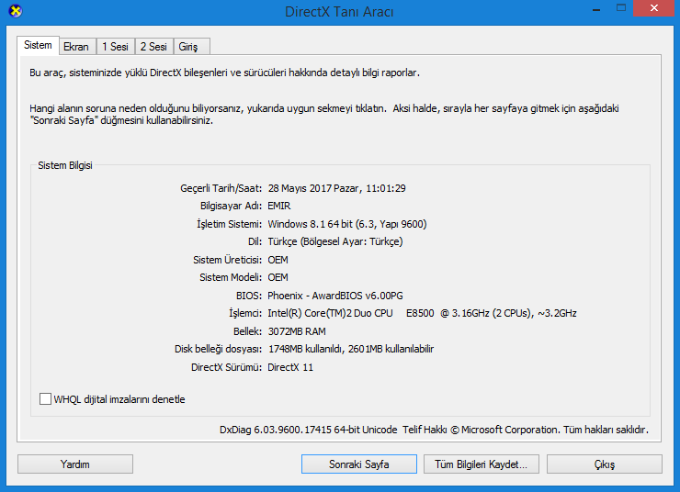Click the Disk belleği dosyası label

click(218, 349)
